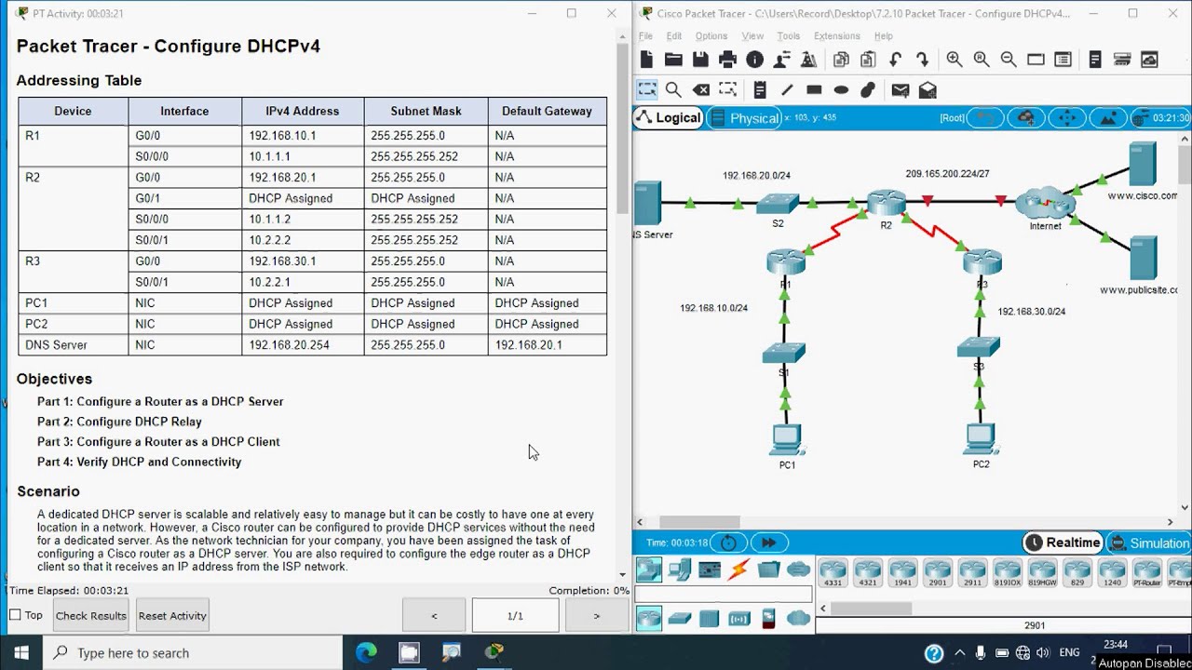Click the New file icon in Packet Tracer
This screenshot has width=1192, height=670.
click(646, 60)
